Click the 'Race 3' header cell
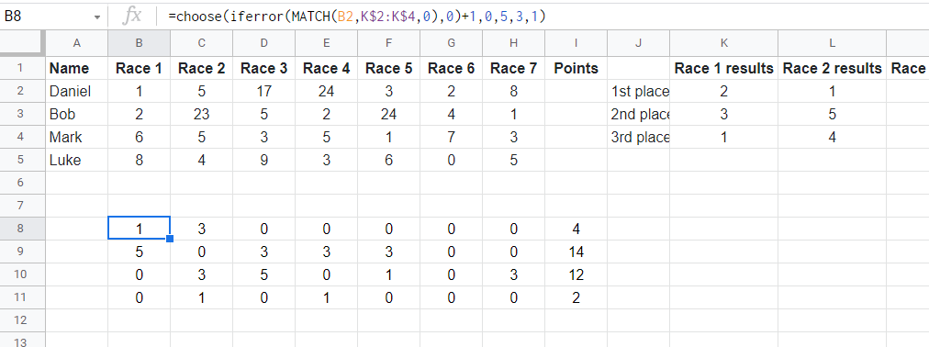Screen dimensions: 929x347 point(263,68)
